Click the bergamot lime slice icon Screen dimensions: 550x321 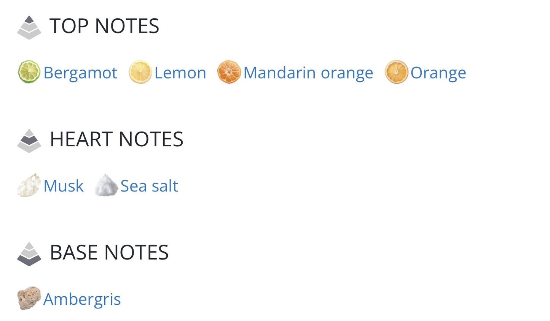[29, 72]
